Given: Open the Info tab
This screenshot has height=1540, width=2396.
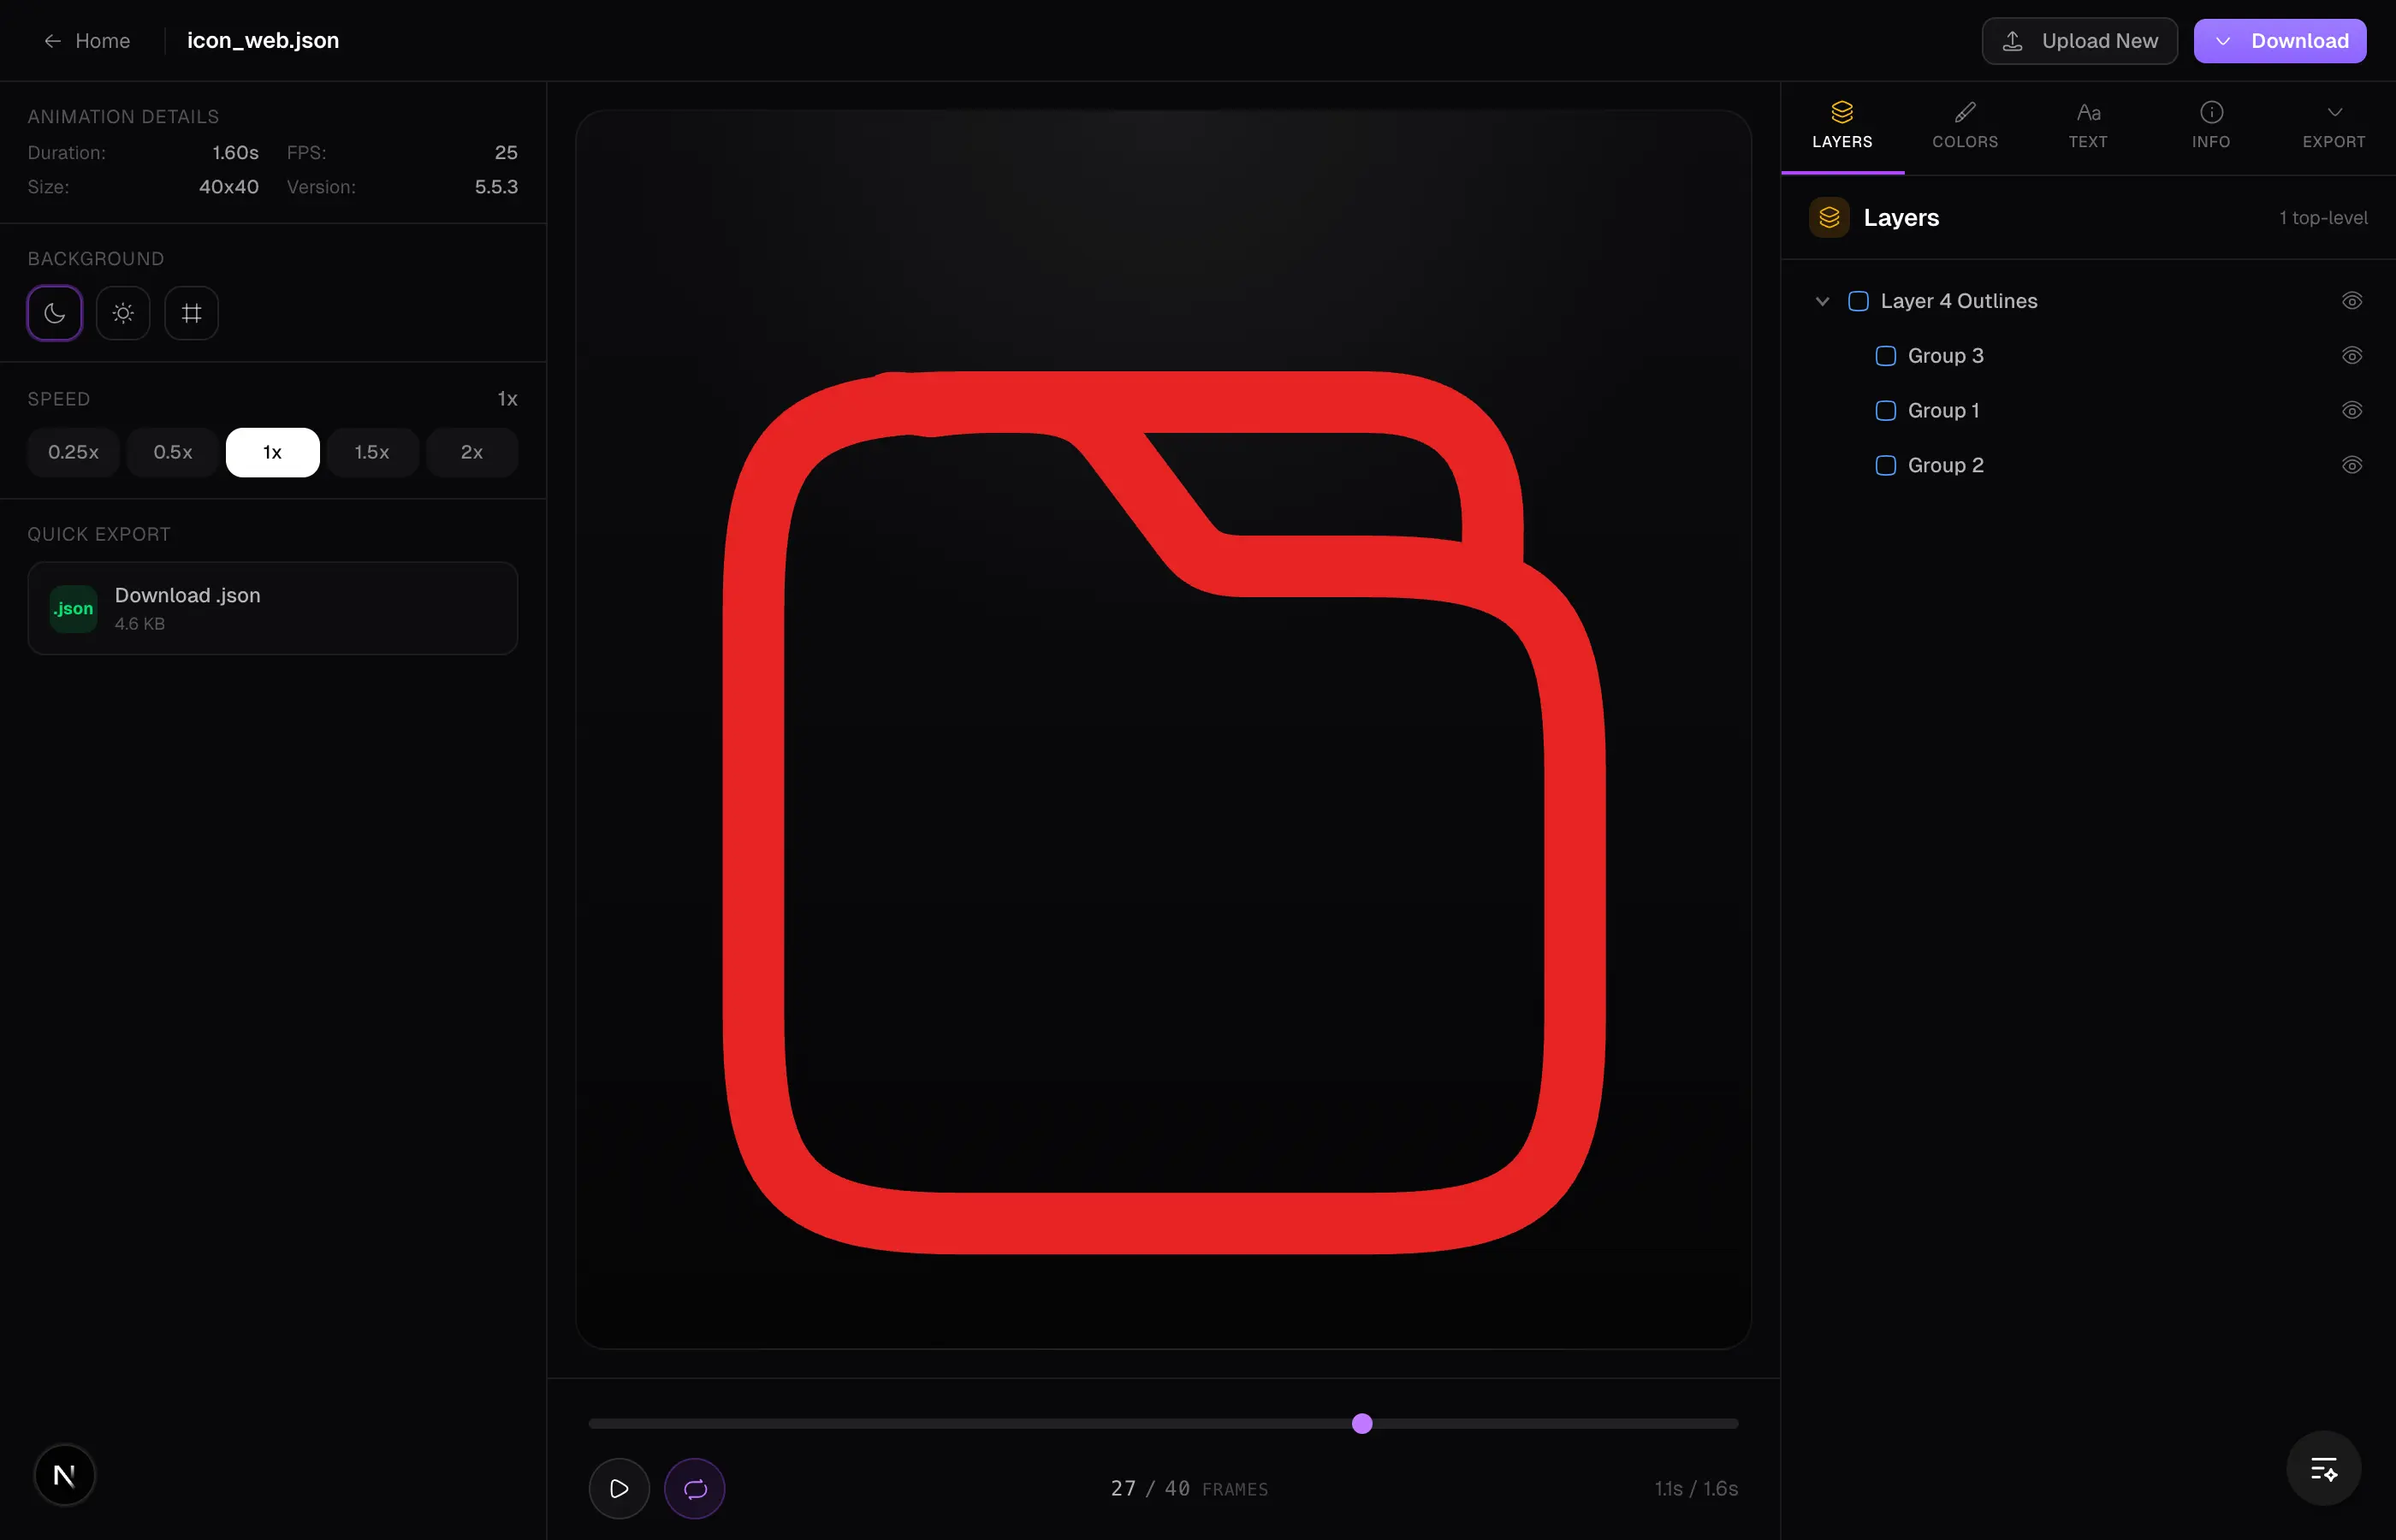Looking at the screenshot, I should (x=2210, y=125).
